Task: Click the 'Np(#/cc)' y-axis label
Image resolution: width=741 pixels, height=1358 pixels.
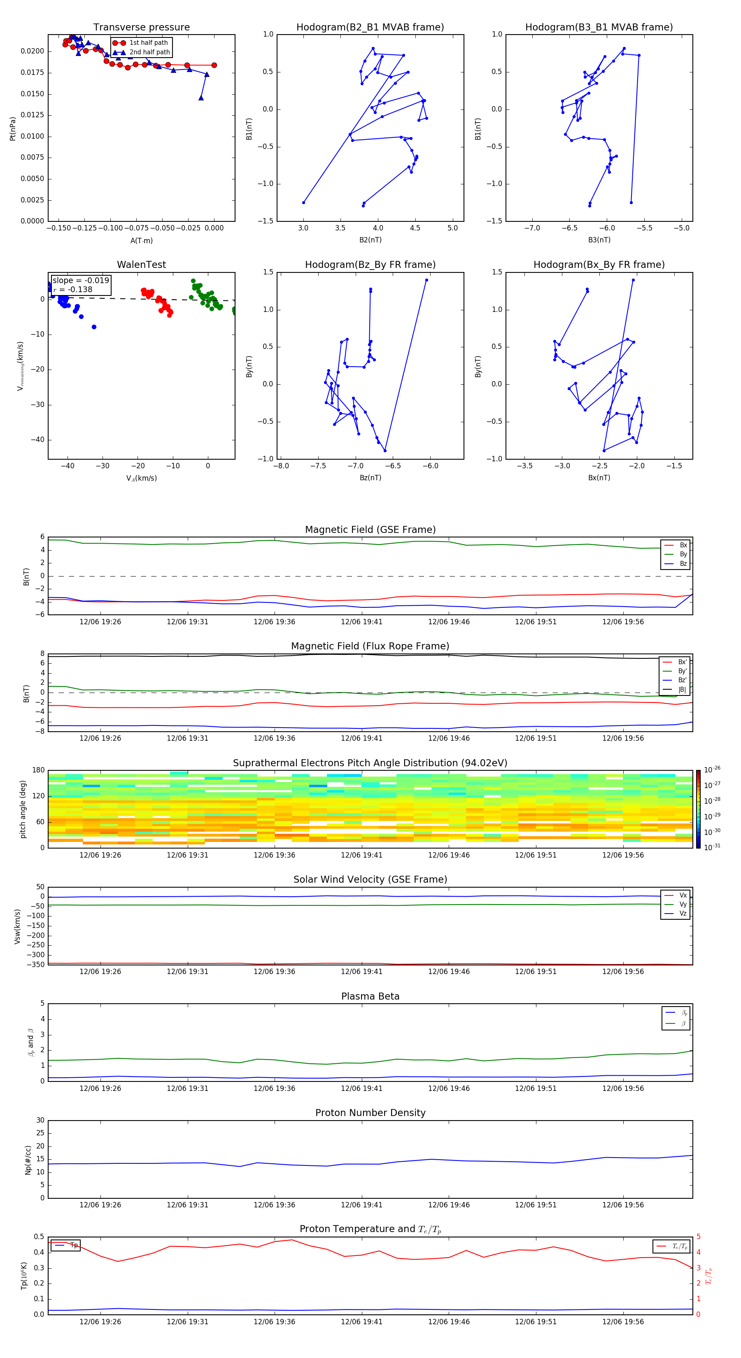Action: (28, 1160)
